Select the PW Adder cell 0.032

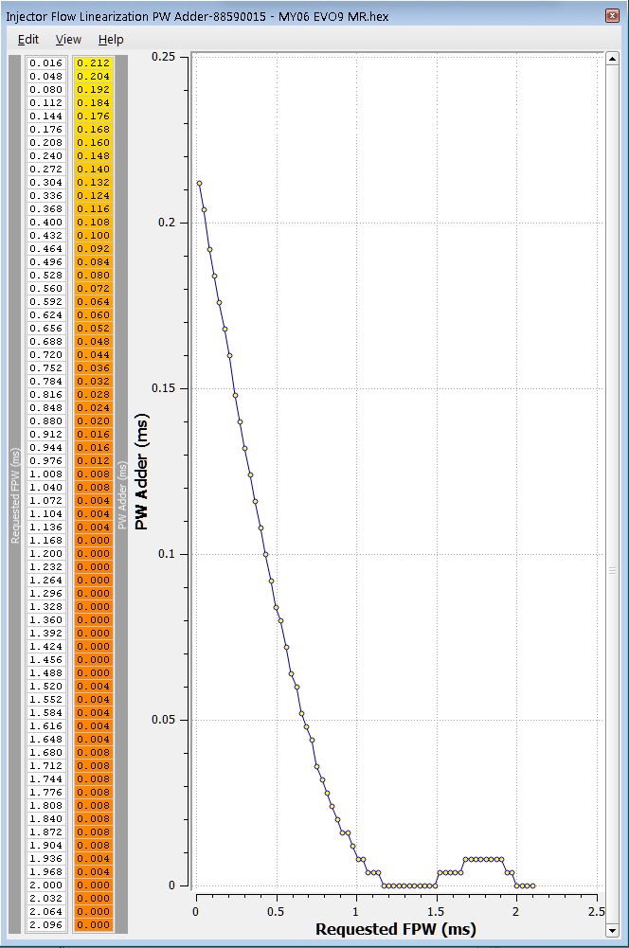click(x=93, y=382)
